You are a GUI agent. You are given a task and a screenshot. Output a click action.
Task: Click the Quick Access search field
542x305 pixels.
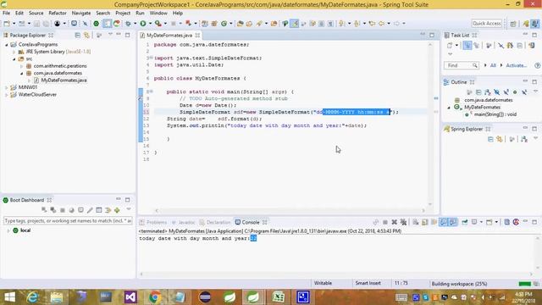[486, 23]
